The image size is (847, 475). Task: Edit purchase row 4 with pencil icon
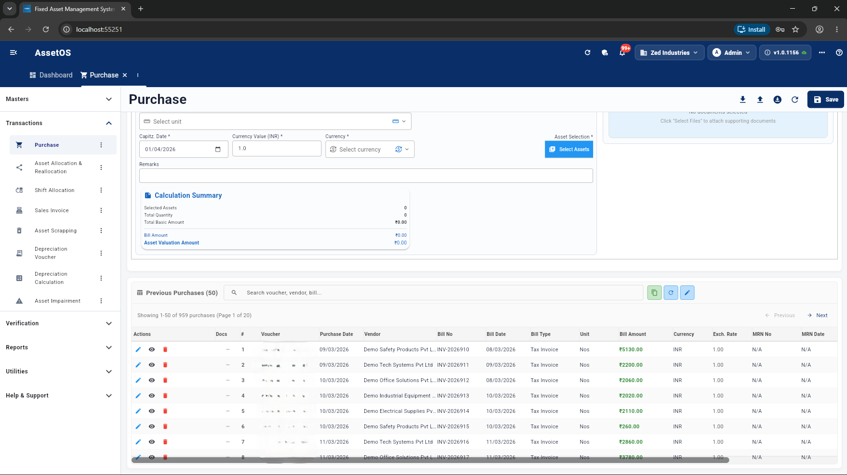[138, 396]
